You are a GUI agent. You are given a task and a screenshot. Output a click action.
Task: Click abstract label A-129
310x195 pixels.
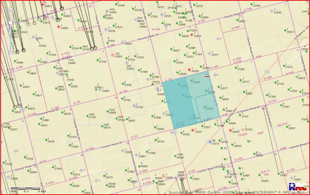point(77,102)
